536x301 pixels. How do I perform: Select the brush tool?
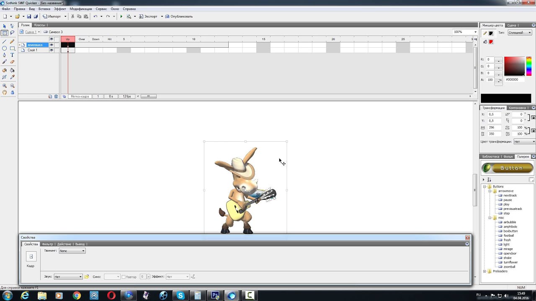coord(5,61)
